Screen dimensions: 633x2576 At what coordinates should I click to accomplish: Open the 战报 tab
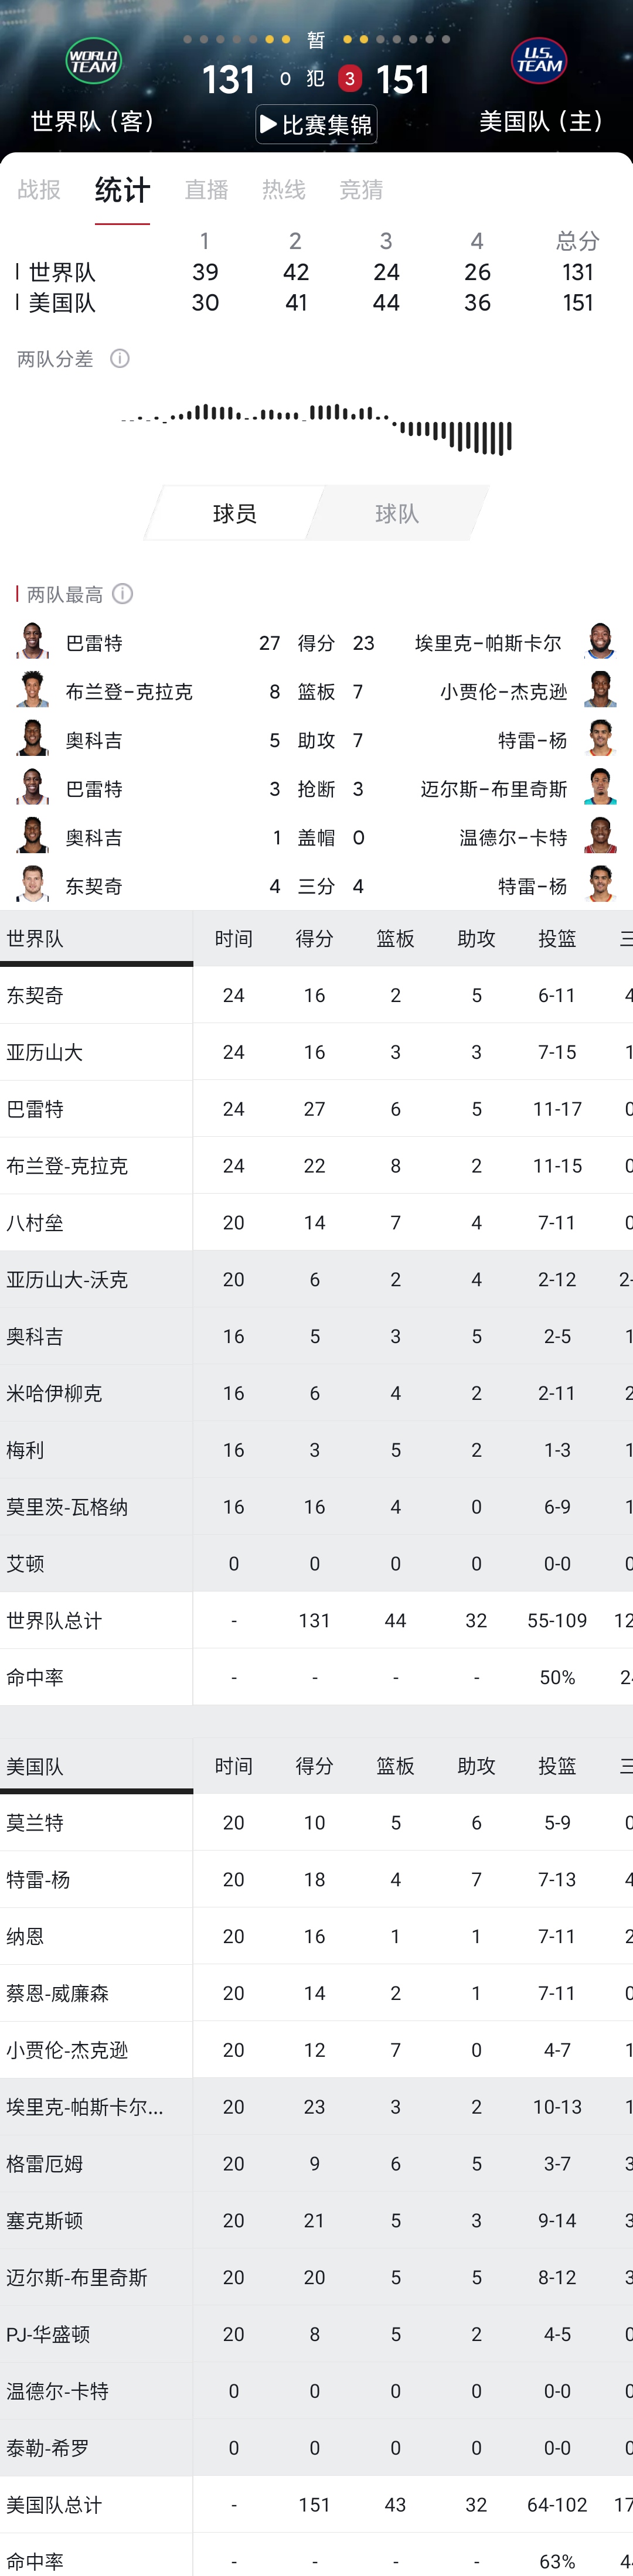(39, 189)
